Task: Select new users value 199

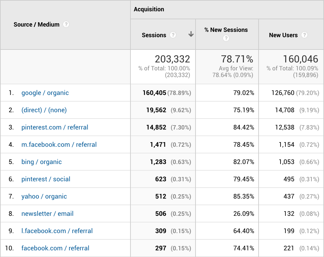Action: point(289,231)
